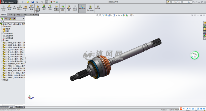Open the PropertyManager panel tab
Viewport: 206px width, 111px height.
[x=6, y=19]
